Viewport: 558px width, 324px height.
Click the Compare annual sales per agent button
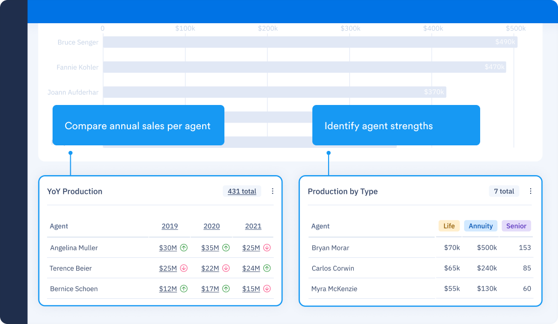coord(138,125)
